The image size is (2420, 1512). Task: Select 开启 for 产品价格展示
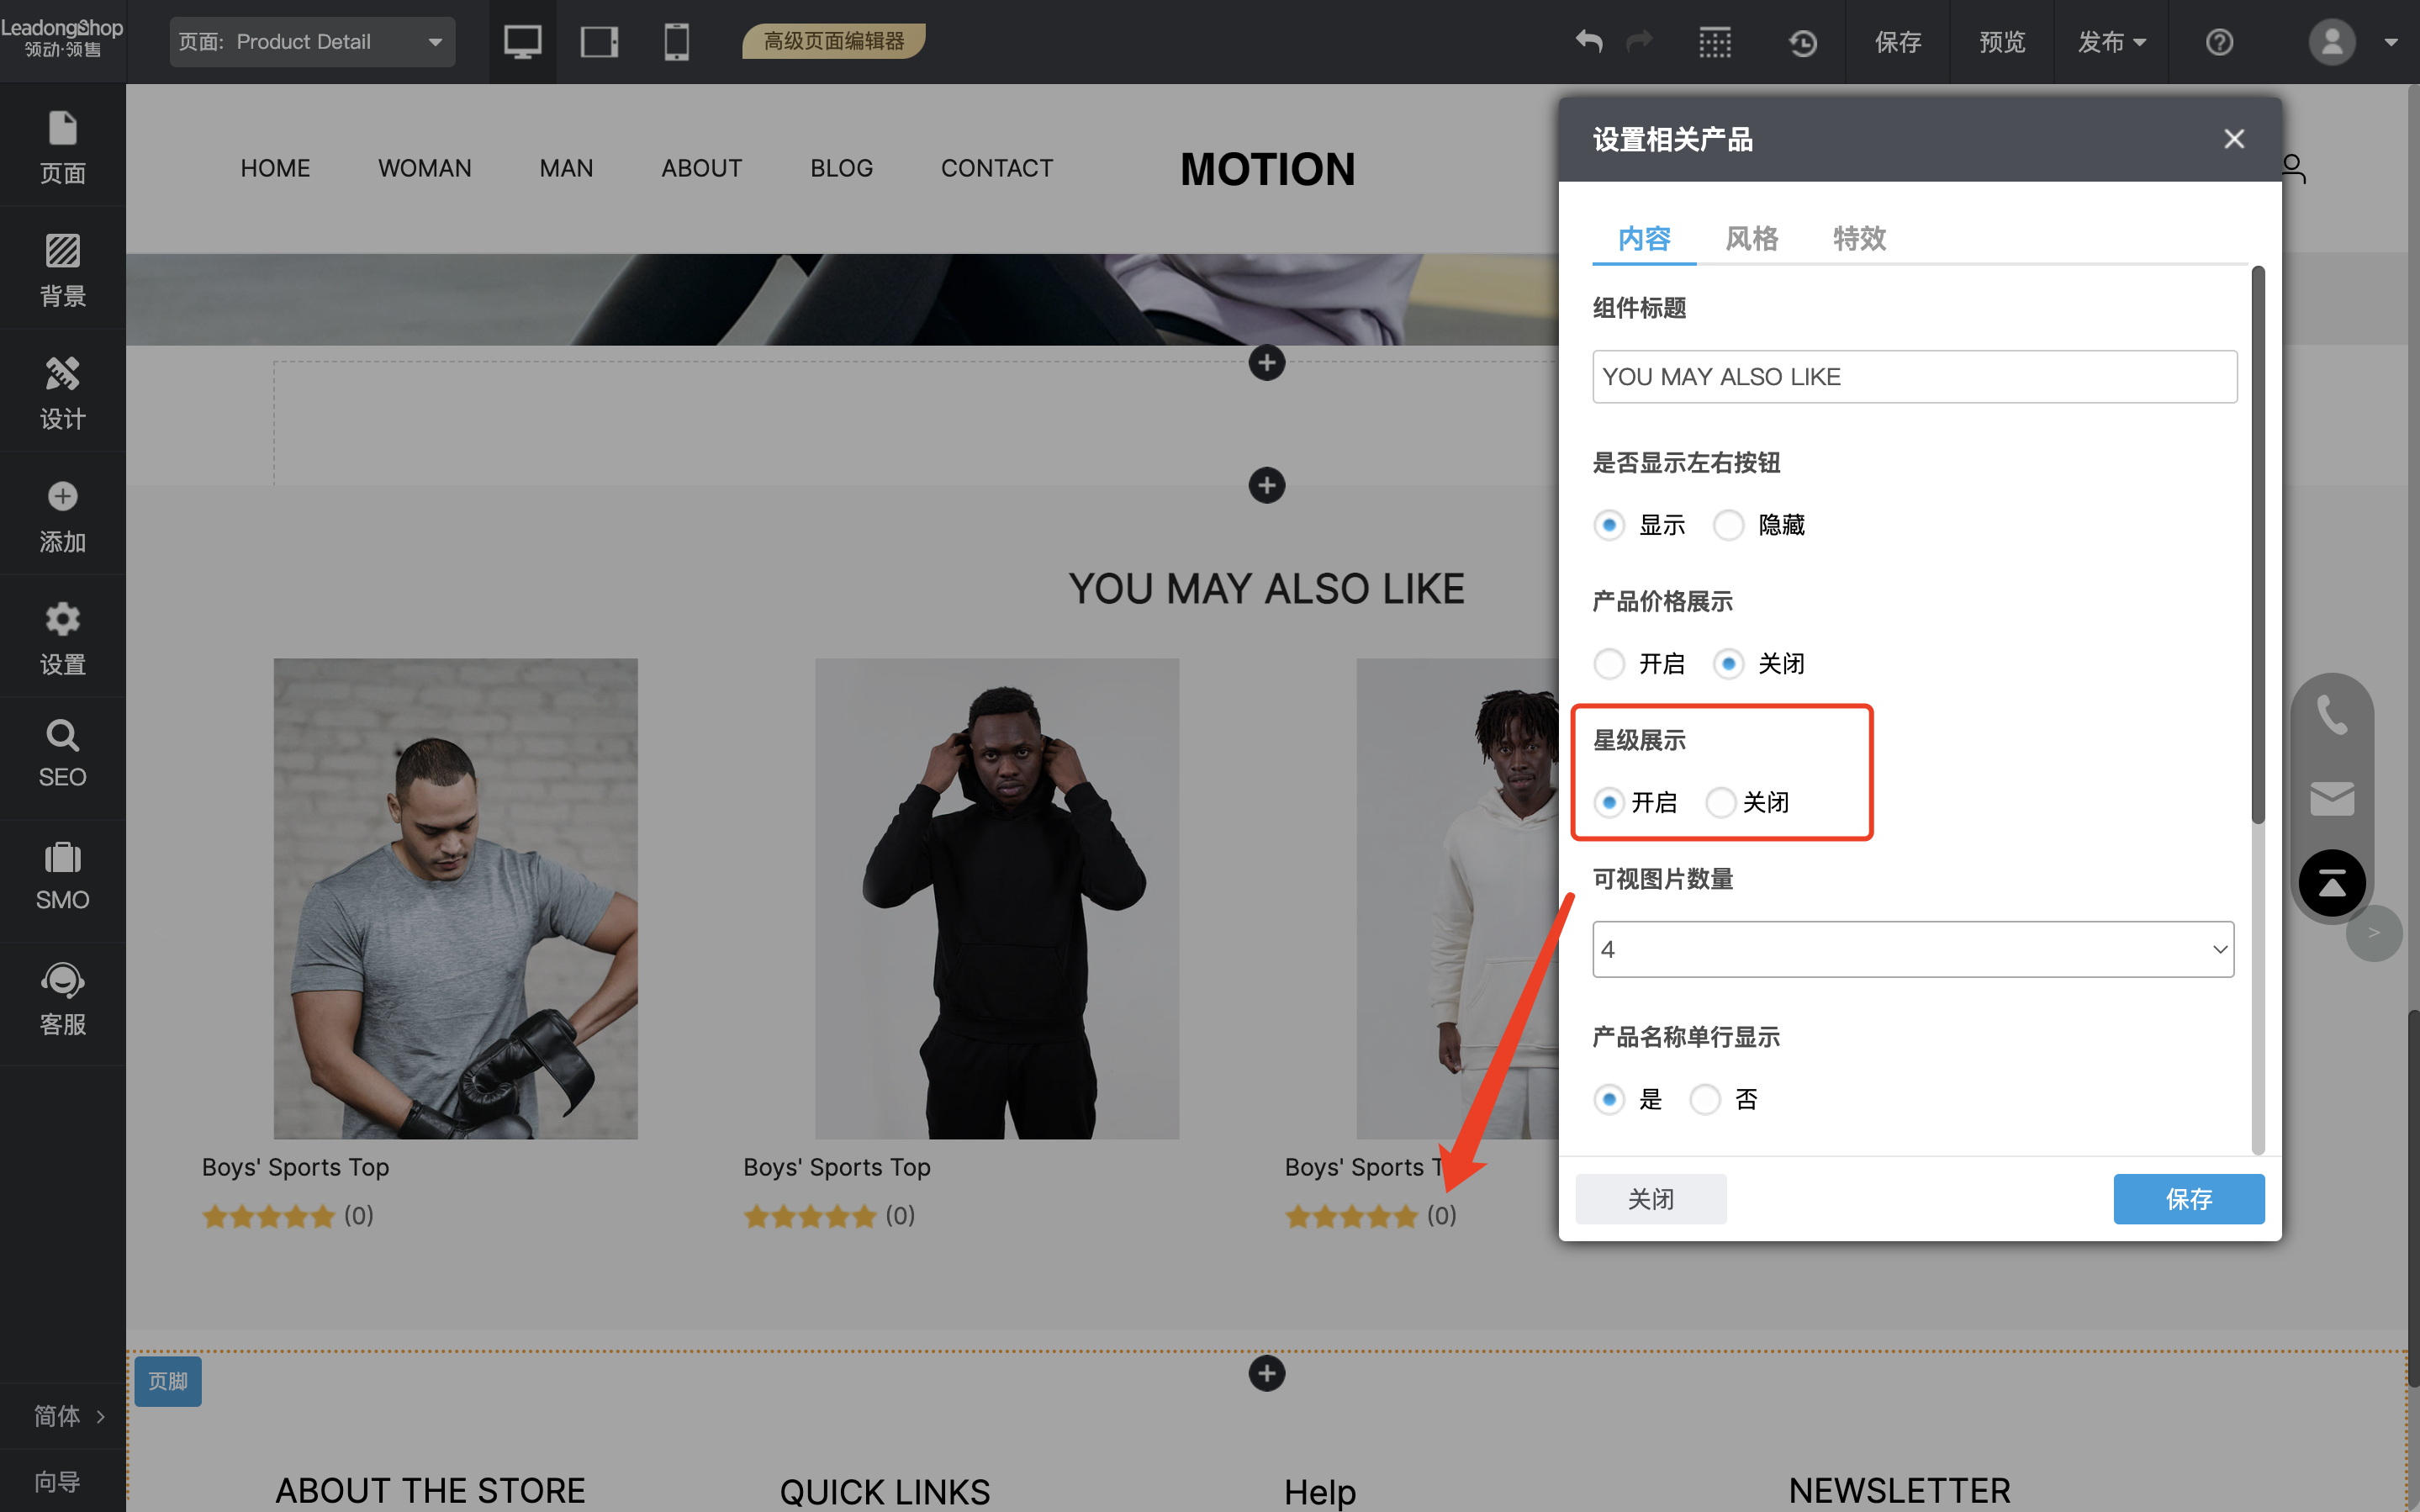tap(1609, 663)
